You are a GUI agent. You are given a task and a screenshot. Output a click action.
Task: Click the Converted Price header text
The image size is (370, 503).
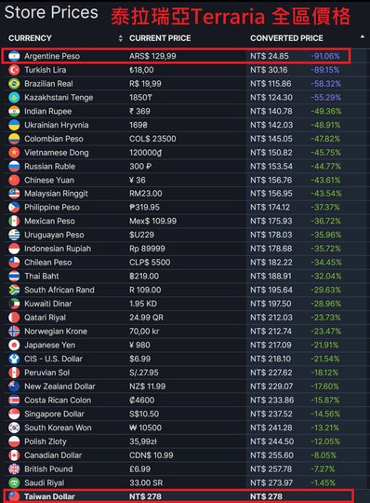coord(286,38)
